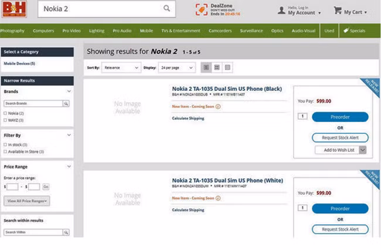The image size is (381, 250).
Task: Click the search magnifier icon
Action: (166, 8)
